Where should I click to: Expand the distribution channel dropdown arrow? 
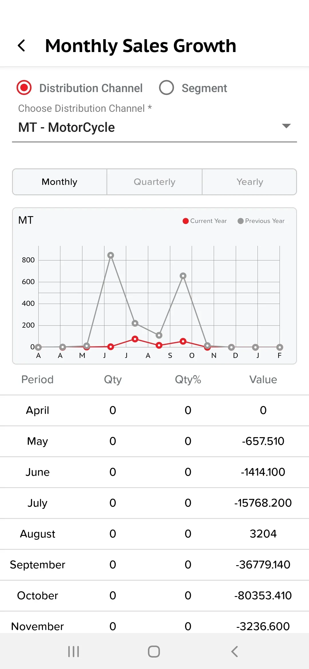(286, 126)
